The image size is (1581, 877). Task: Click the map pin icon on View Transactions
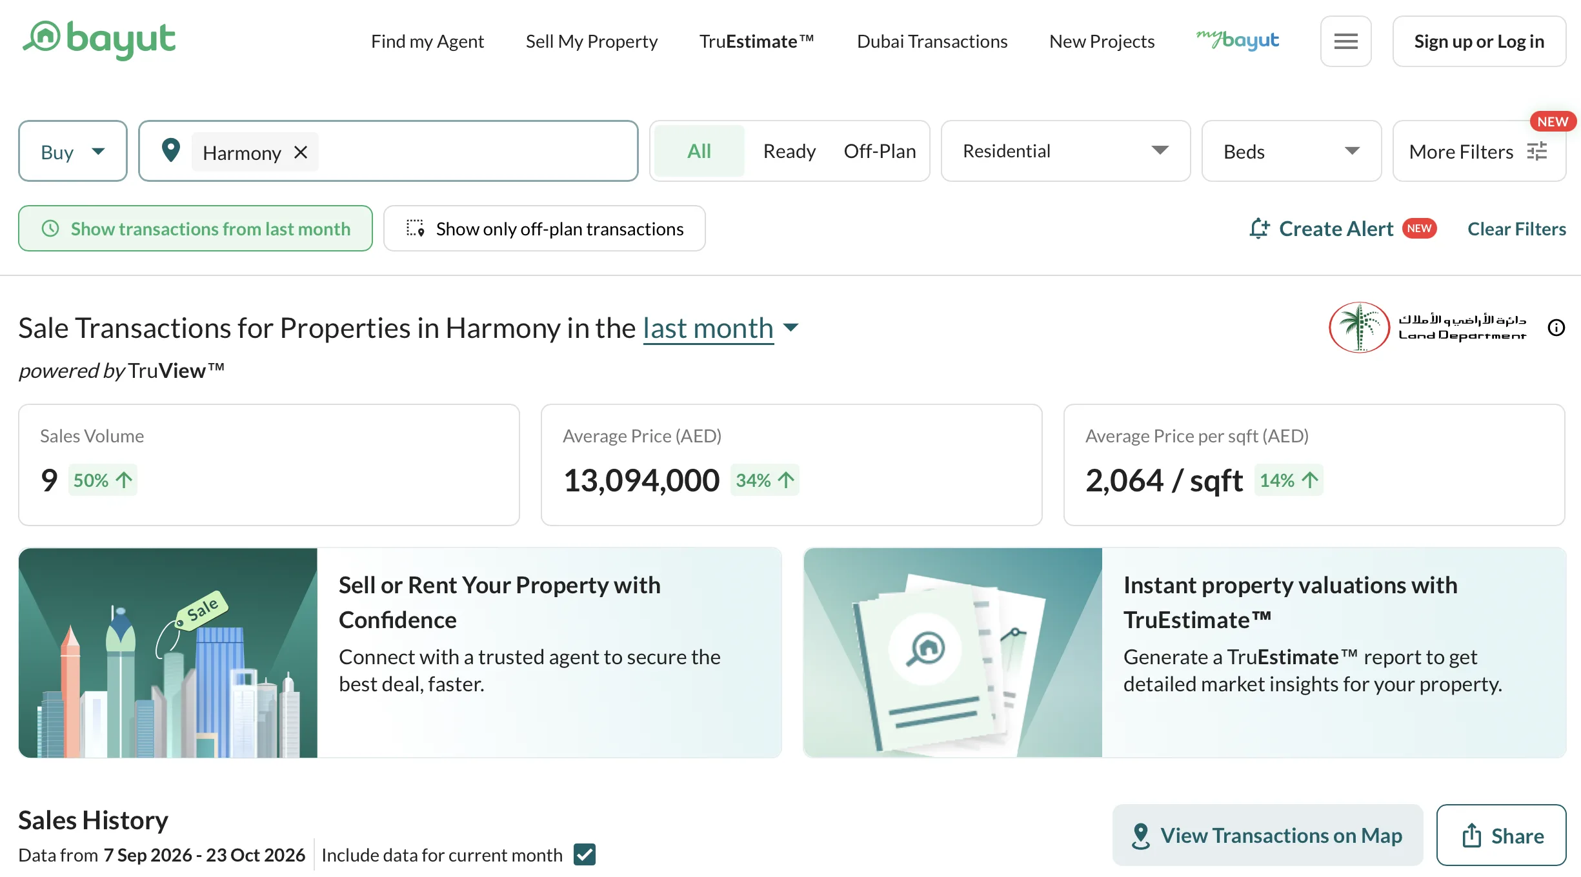(1140, 836)
